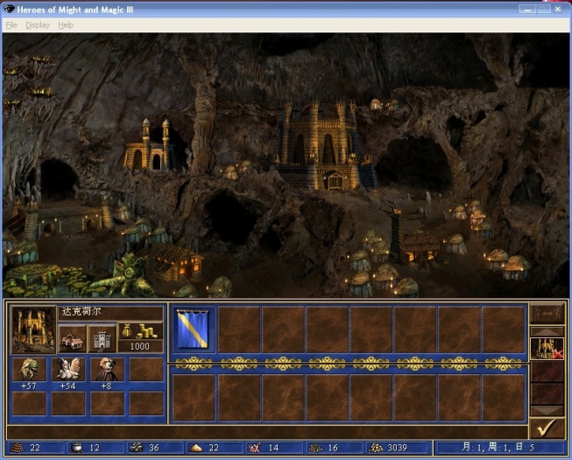The height and width of the screenshot is (460, 572).
Task: Click the town list up arrow
Action: (547, 332)
